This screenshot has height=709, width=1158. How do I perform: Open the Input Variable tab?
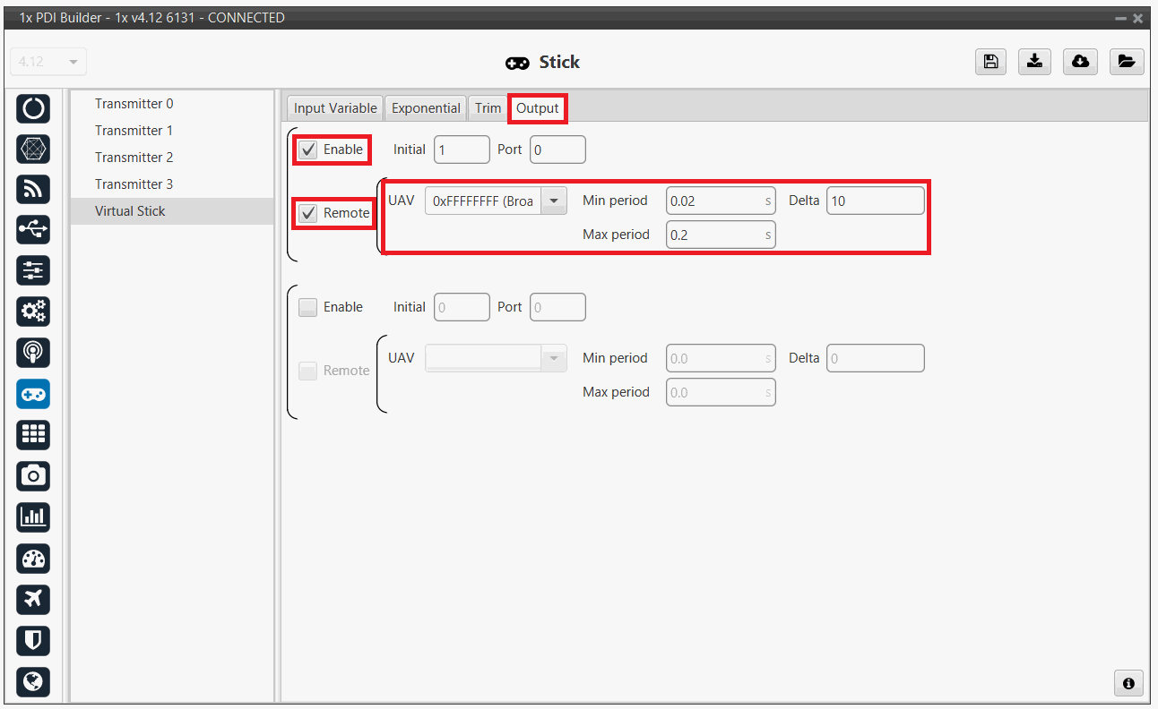coord(335,108)
